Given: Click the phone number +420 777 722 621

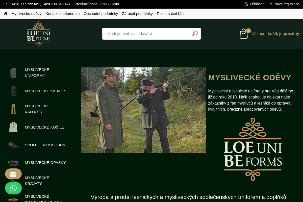Looking at the screenshot, I should pyautogui.click(x=25, y=4).
